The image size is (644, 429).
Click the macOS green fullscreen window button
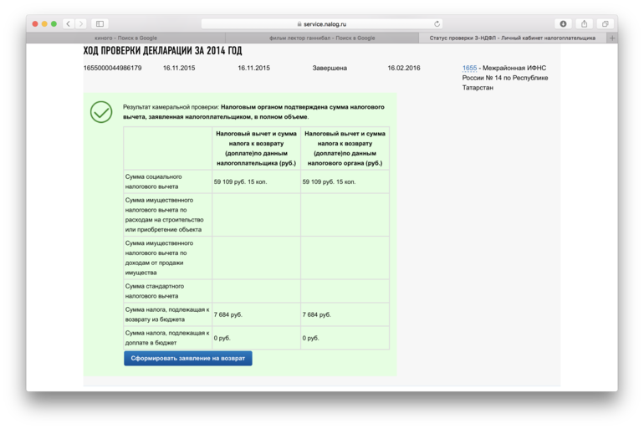[54, 24]
